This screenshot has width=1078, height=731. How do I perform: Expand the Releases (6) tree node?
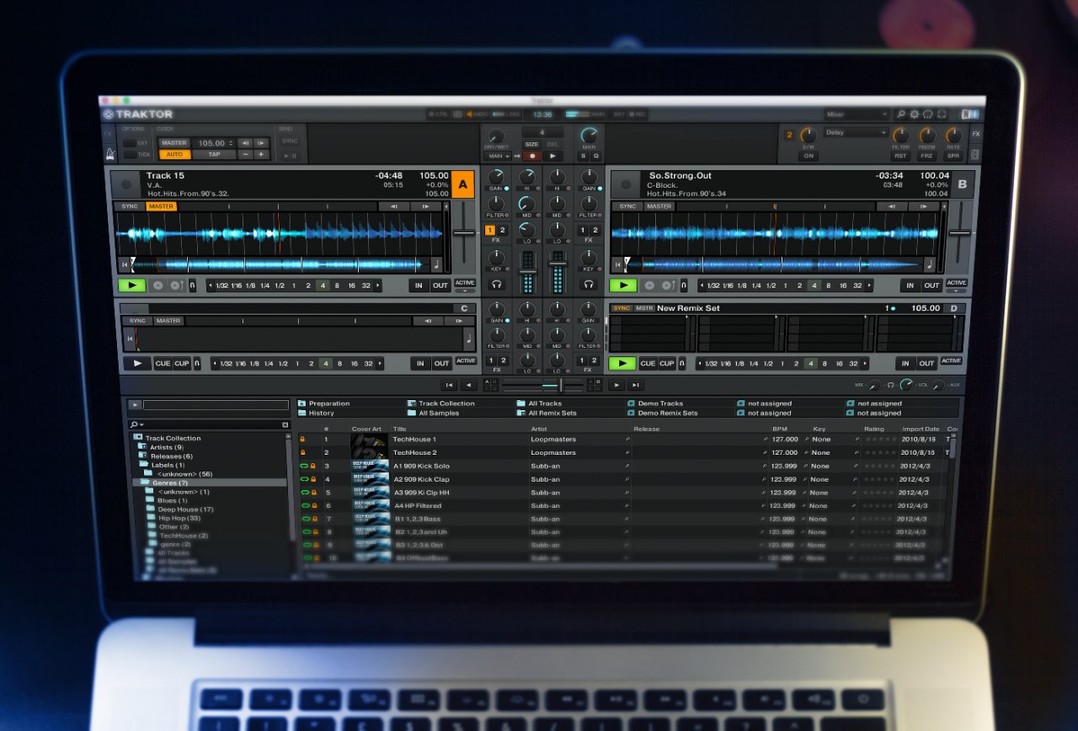[142, 456]
